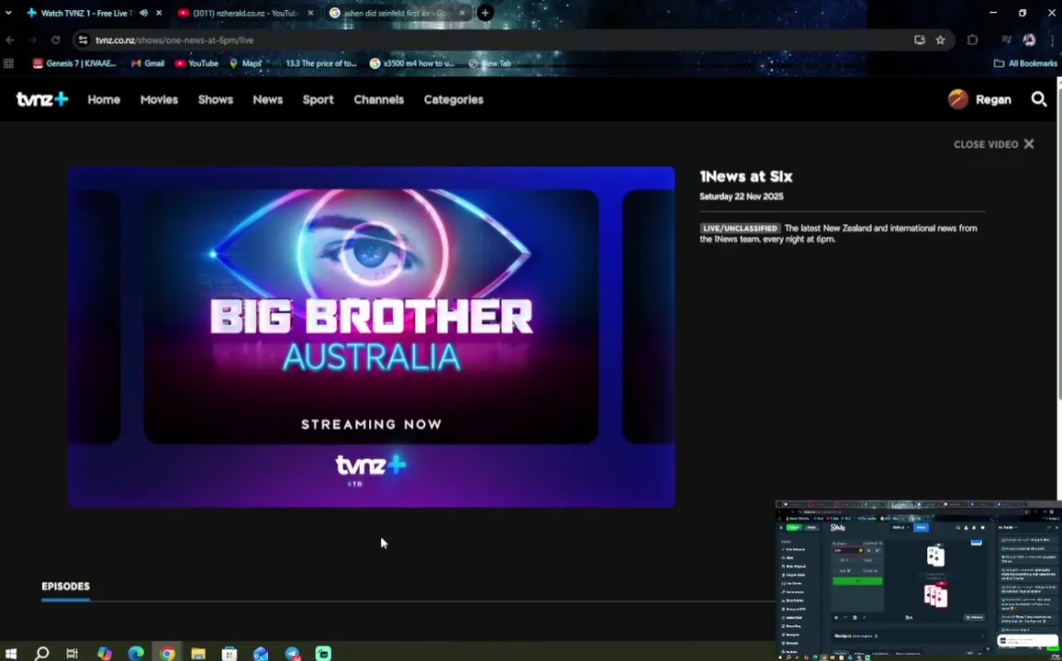
Task: Click the Regan account name
Action: [x=993, y=99]
